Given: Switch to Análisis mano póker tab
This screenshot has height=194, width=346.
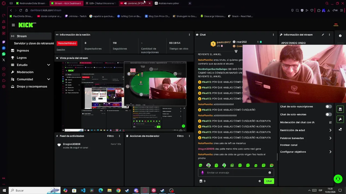Looking at the screenshot, I should (x=169, y=3).
